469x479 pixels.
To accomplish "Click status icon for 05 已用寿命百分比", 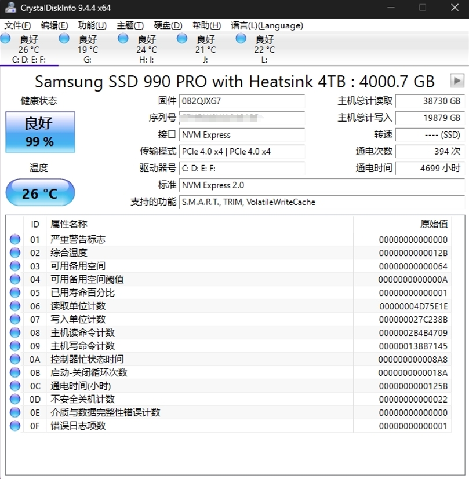I will tap(15, 292).
